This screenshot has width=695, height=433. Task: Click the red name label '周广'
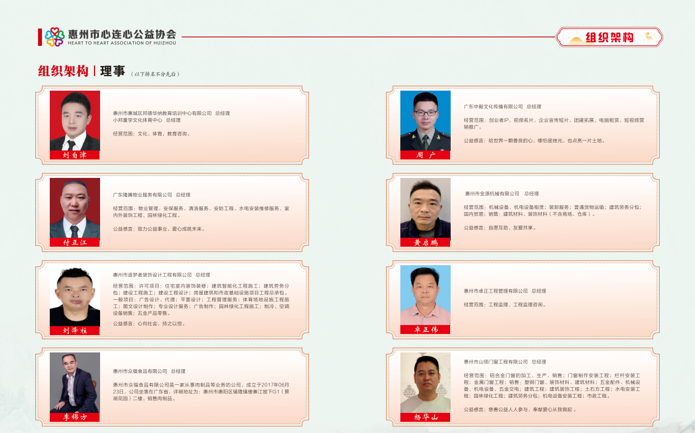coord(425,155)
